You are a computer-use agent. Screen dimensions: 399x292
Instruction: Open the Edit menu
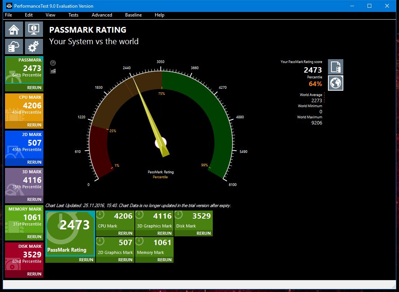29,15
